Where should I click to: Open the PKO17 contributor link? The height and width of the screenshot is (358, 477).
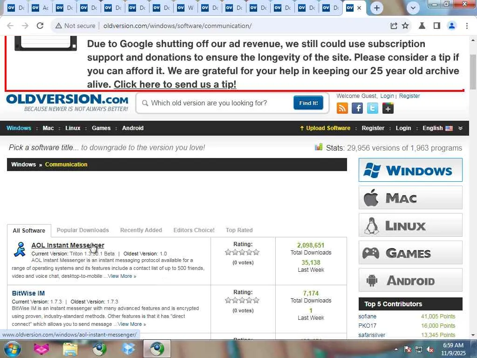367,326
